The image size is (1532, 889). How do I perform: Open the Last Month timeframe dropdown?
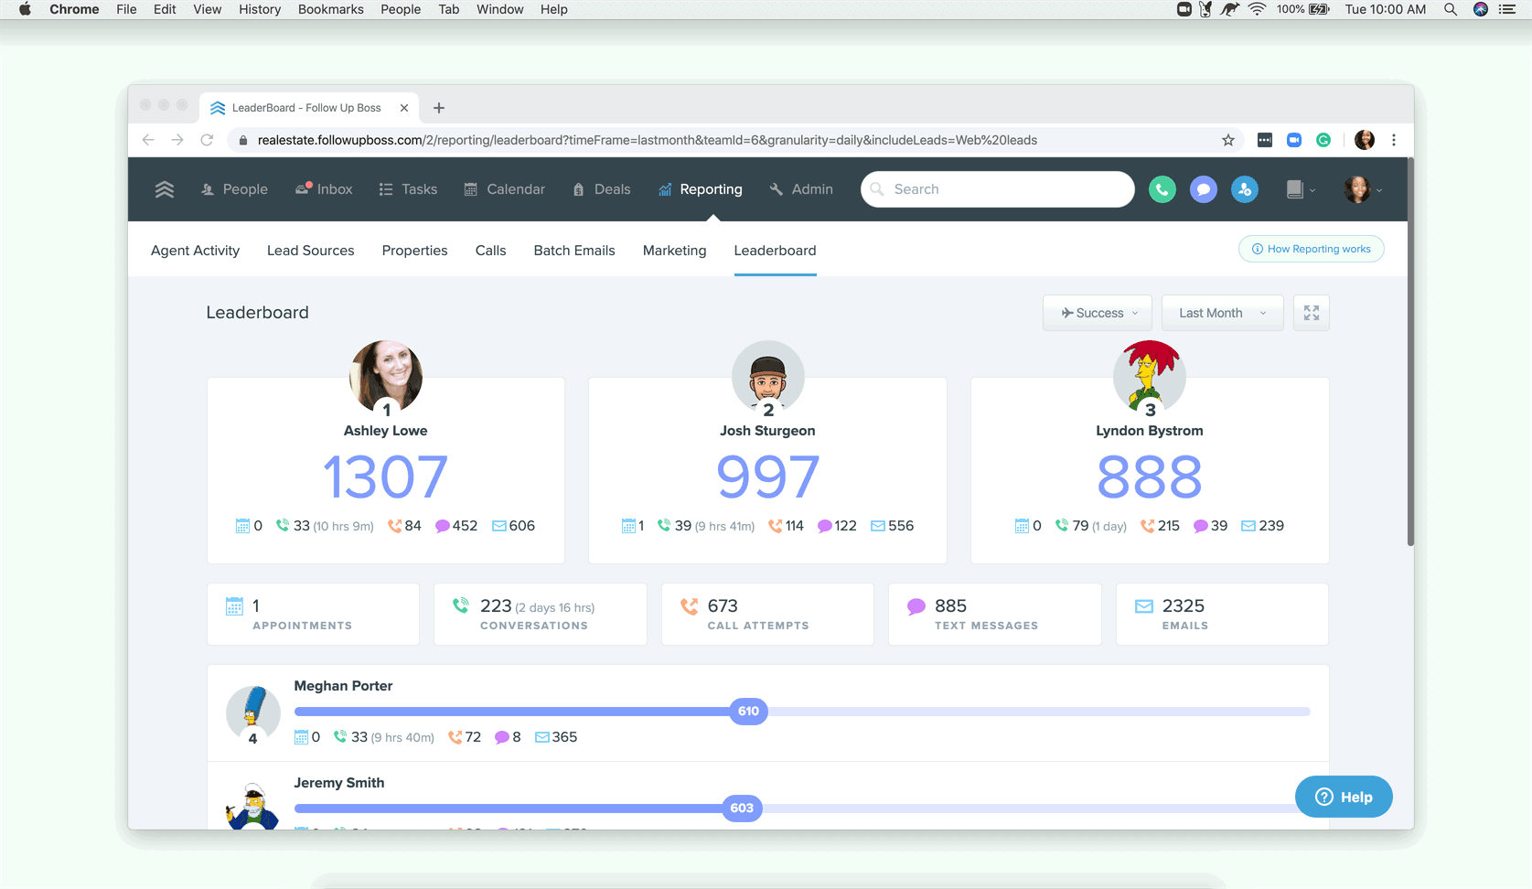(1223, 313)
